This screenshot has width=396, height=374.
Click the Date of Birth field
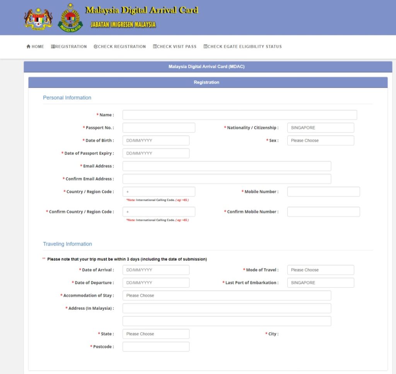[156, 140]
